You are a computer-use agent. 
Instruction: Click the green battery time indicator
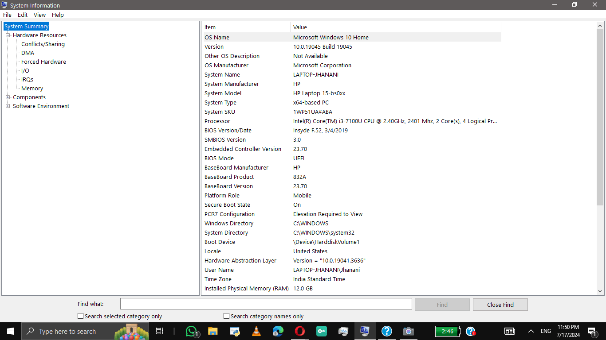(448, 331)
